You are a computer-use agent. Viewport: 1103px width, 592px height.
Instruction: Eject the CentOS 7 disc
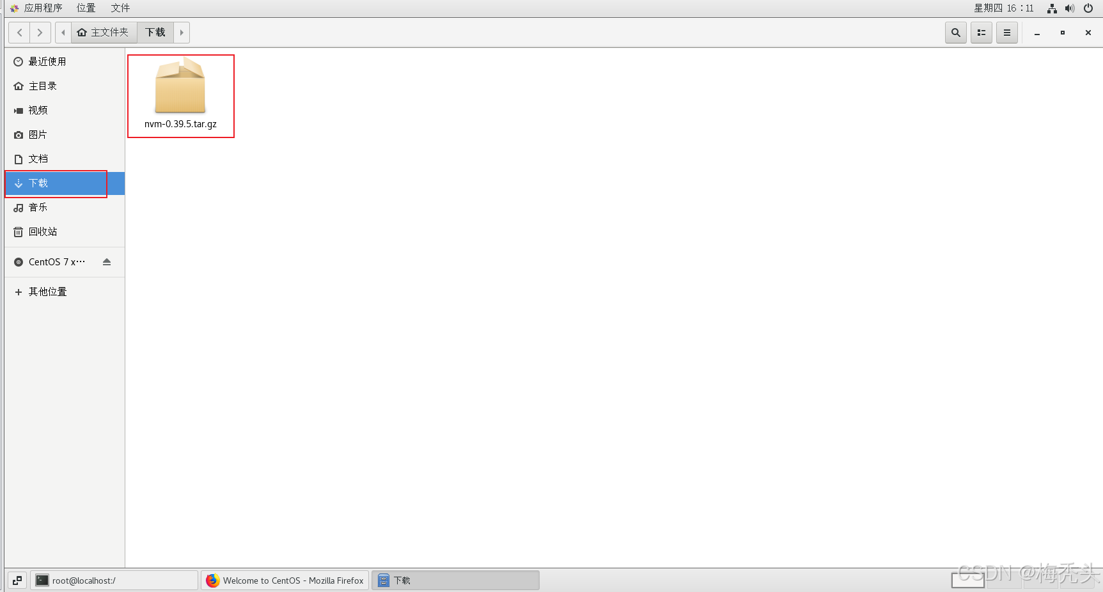click(x=107, y=262)
